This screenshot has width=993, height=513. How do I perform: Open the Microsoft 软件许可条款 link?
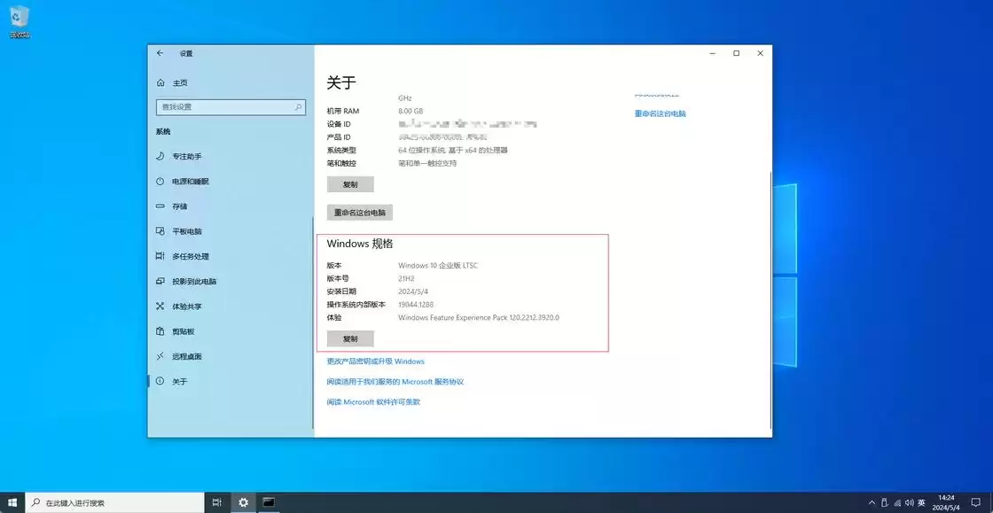click(x=373, y=401)
